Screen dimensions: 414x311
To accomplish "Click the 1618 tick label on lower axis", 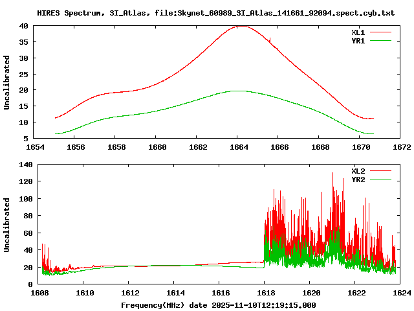I will pos(265,293).
